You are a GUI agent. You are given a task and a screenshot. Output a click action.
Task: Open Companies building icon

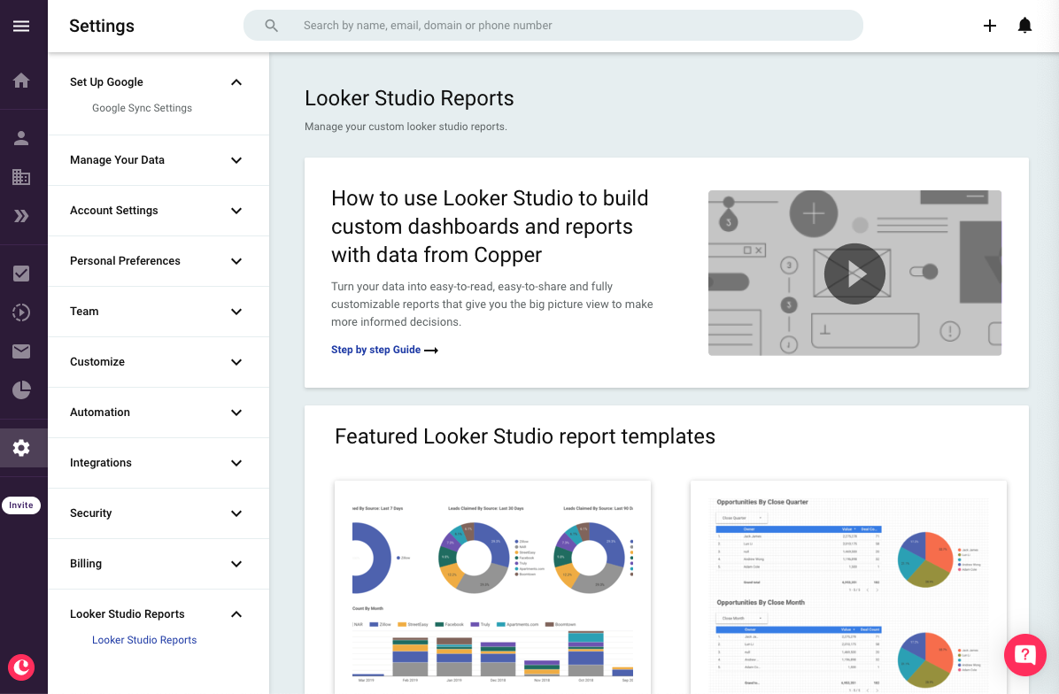pyautogui.click(x=21, y=177)
